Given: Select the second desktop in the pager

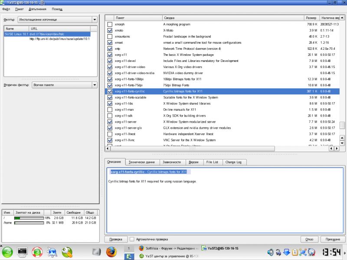Looking at the screenshot, I should pyautogui.click(x=128, y=256).
